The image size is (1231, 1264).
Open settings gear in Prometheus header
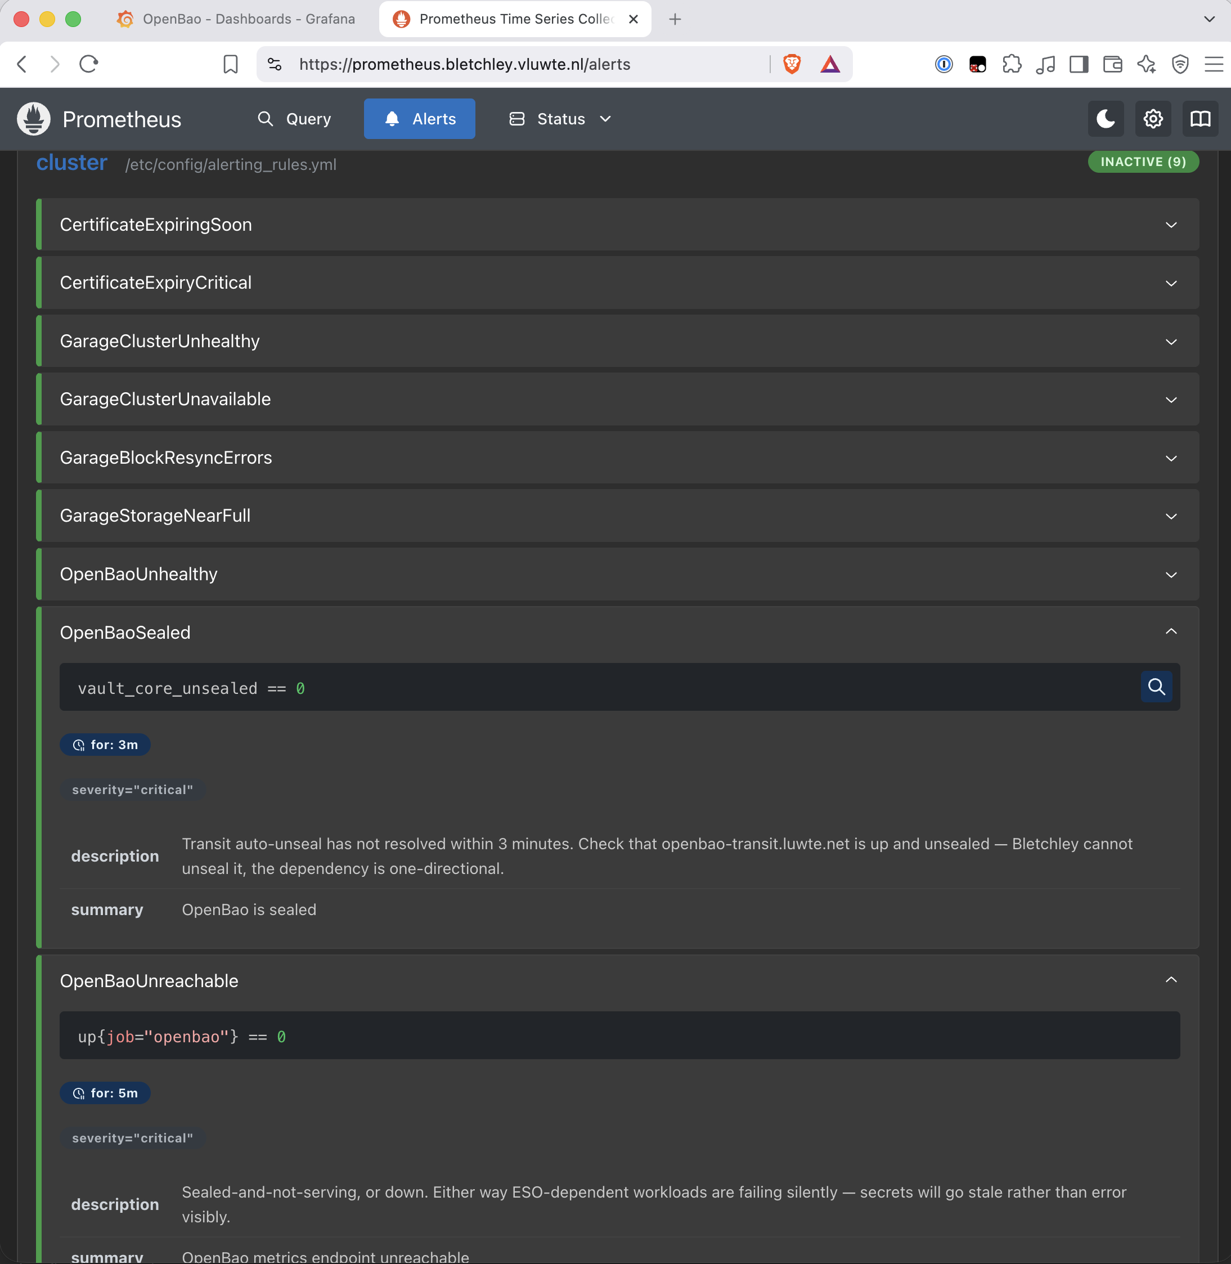click(x=1153, y=119)
